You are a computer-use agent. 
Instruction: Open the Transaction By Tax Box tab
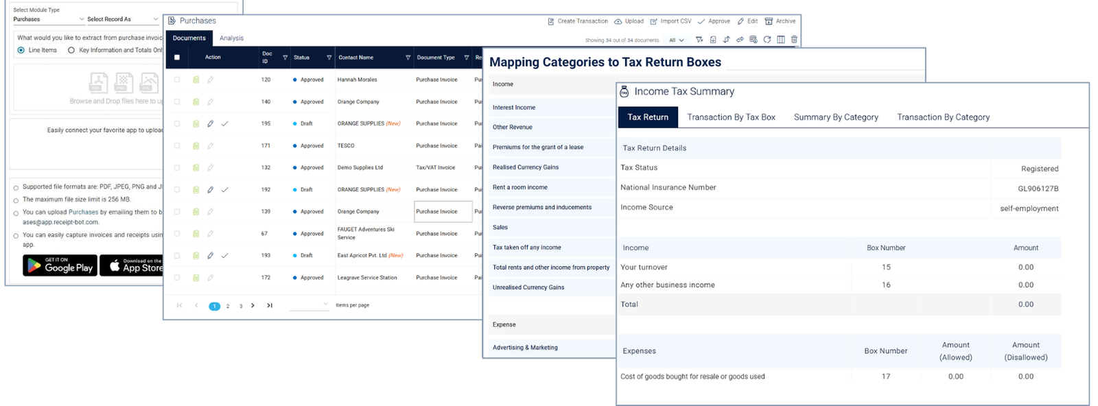point(732,117)
